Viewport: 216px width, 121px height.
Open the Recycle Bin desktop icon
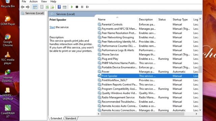(8, 4)
